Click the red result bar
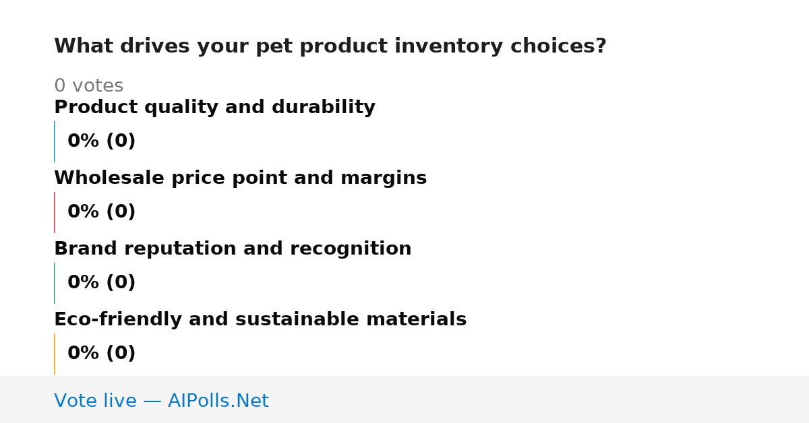Viewport: 809px width, 423px height. point(54,212)
